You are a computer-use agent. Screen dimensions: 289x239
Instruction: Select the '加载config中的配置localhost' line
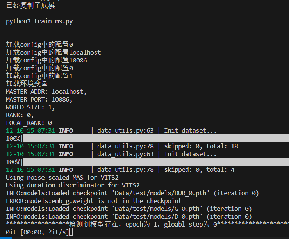pyautogui.click(x=53, y=52)
